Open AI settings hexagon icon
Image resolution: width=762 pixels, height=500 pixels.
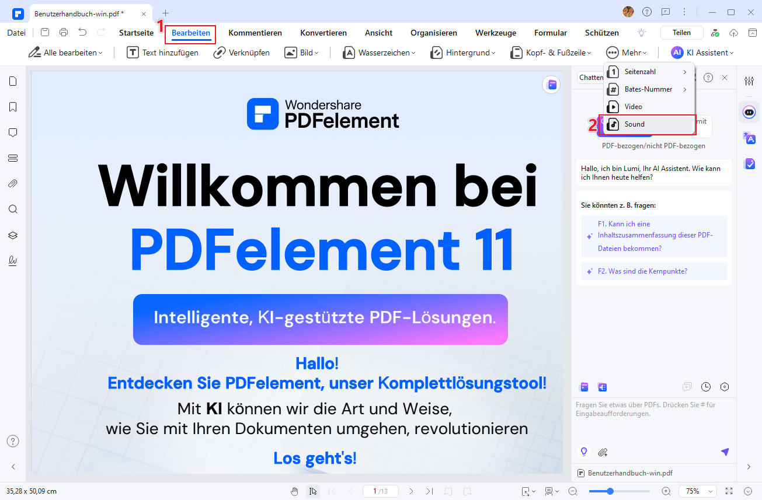coord(725,387)
